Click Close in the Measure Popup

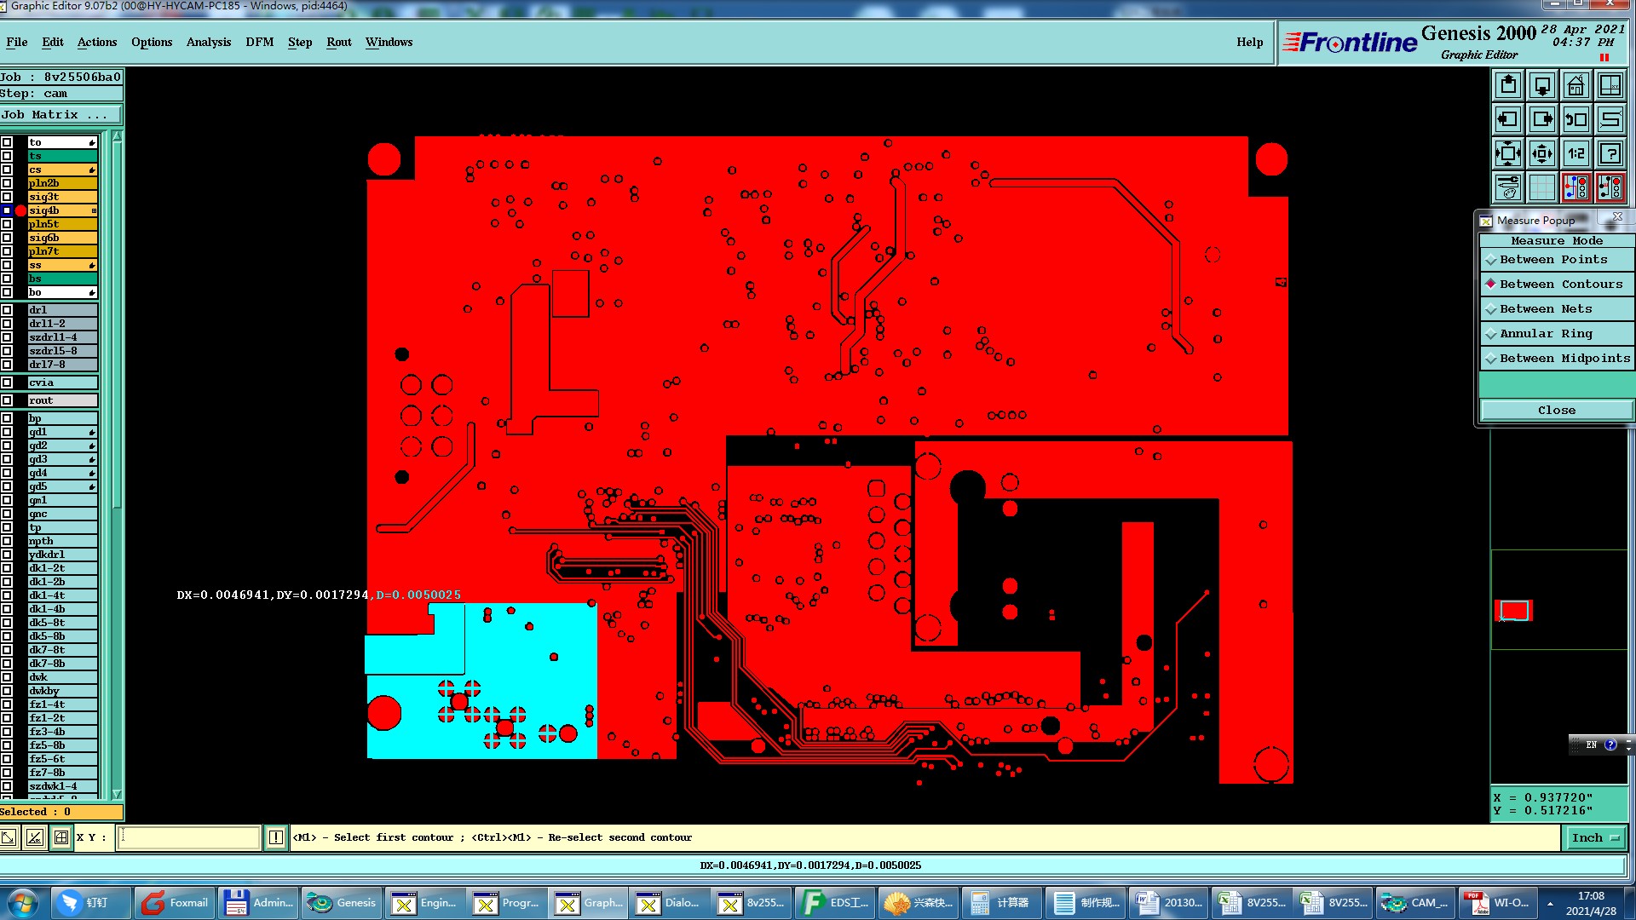[1556, 411]
